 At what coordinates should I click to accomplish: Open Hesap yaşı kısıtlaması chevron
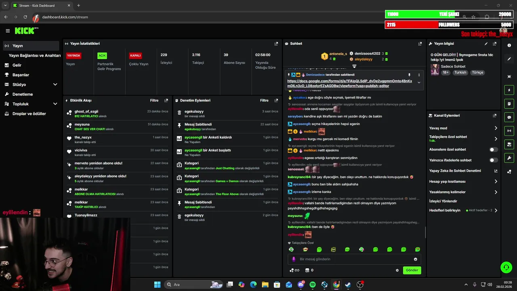[x=496, y=181]
